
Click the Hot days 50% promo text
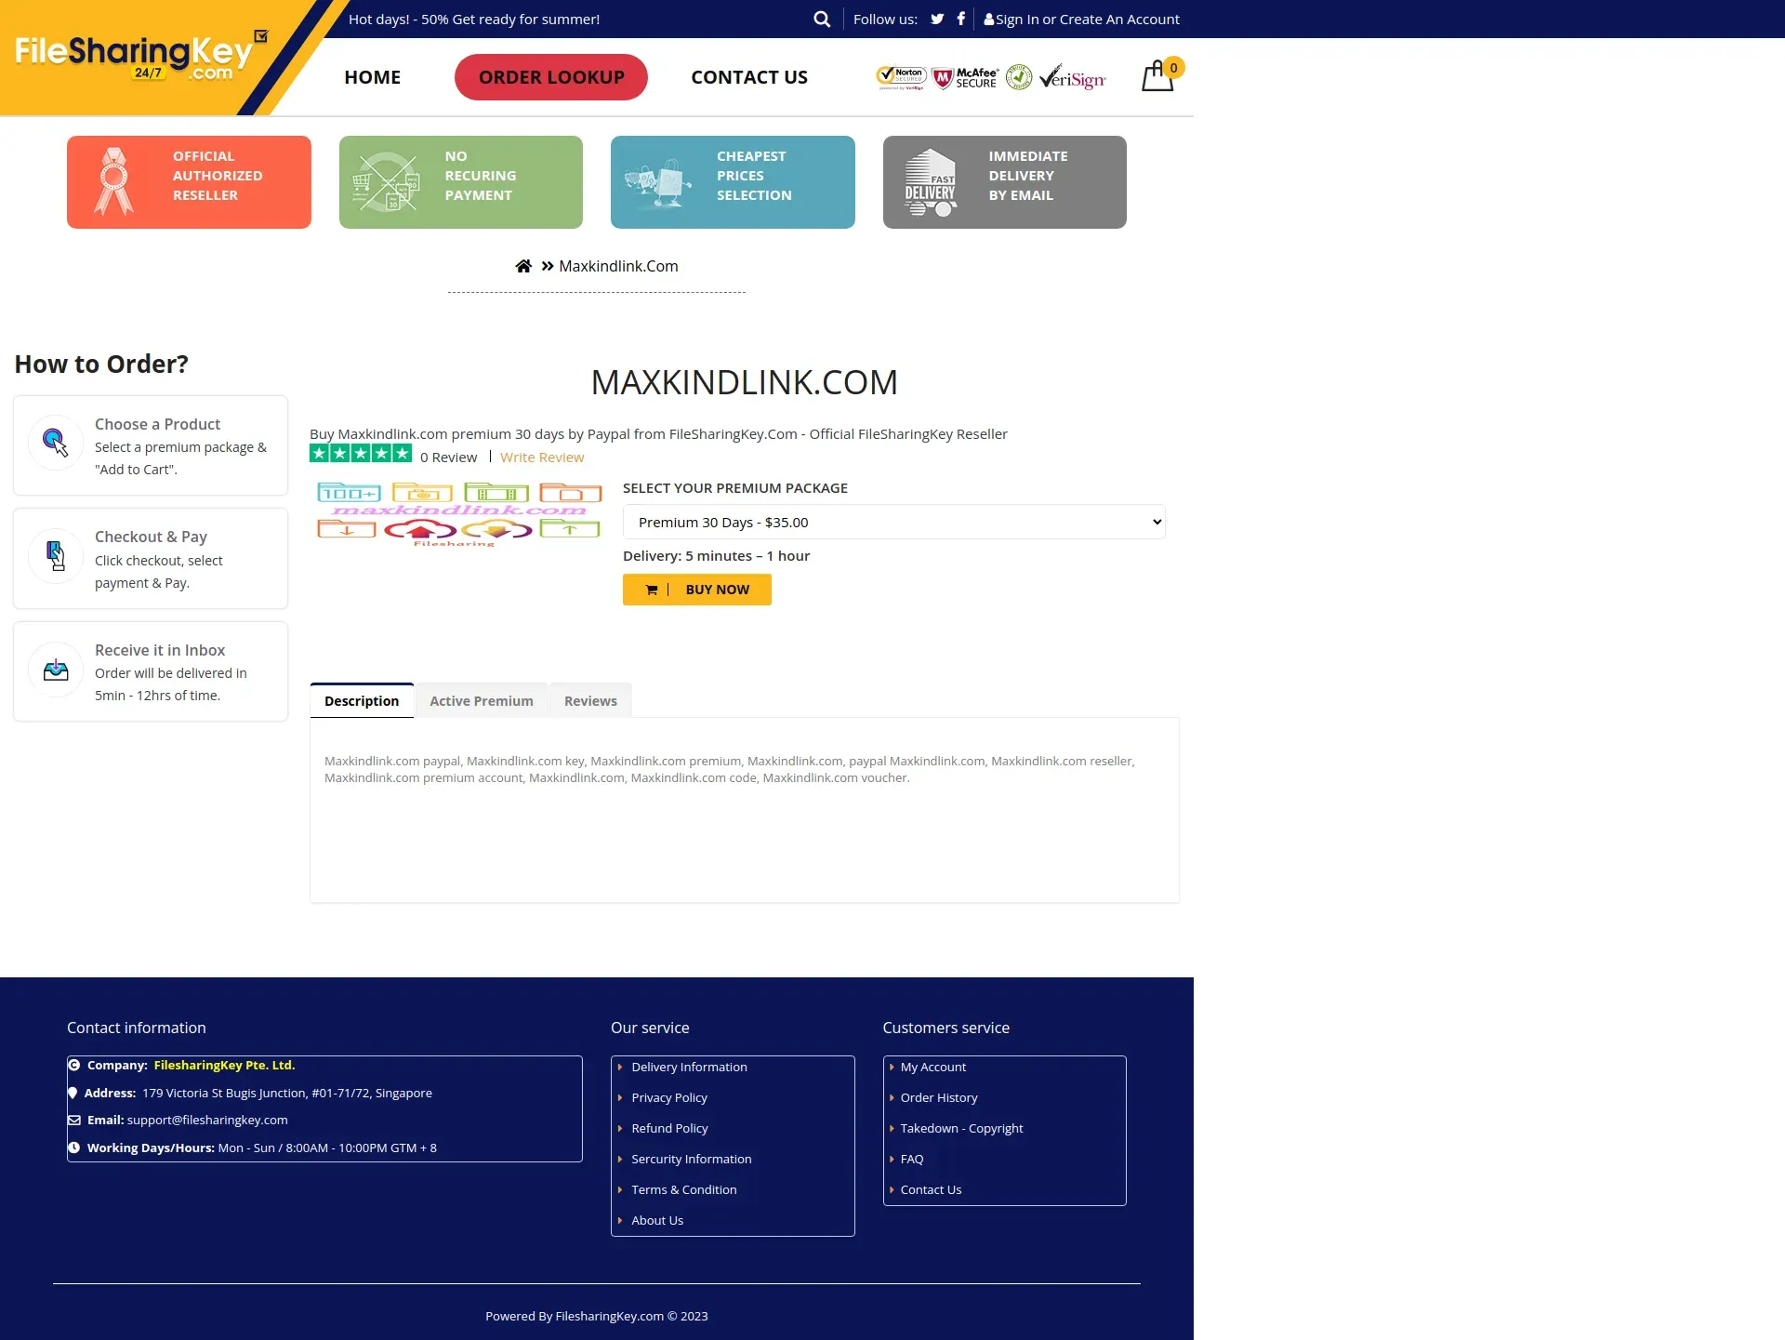pos(474,19)
